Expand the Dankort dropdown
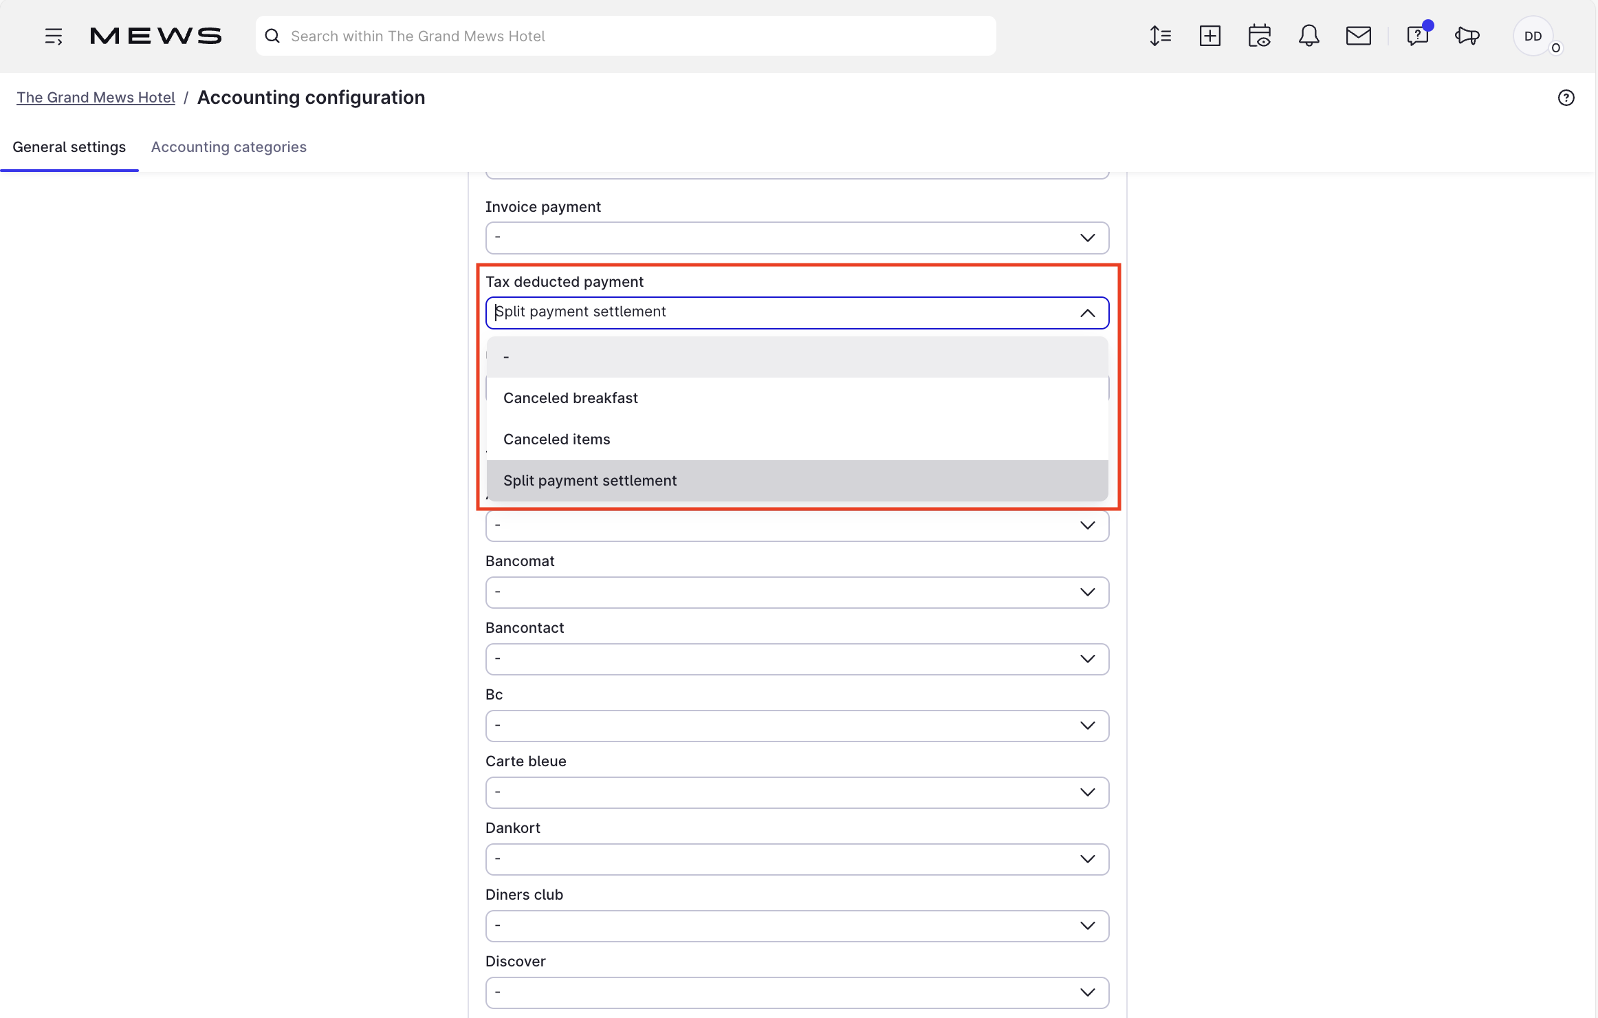Image resolution: width=1598 pixels, height=1018 pixels. [798, 859]
